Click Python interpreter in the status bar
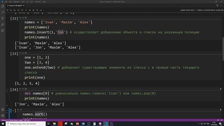This screenshot has width=224, height=126. pos(12,120)
